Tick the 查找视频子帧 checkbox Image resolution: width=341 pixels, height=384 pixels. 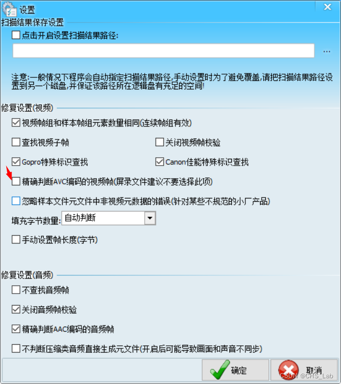(x=16, y=142)
